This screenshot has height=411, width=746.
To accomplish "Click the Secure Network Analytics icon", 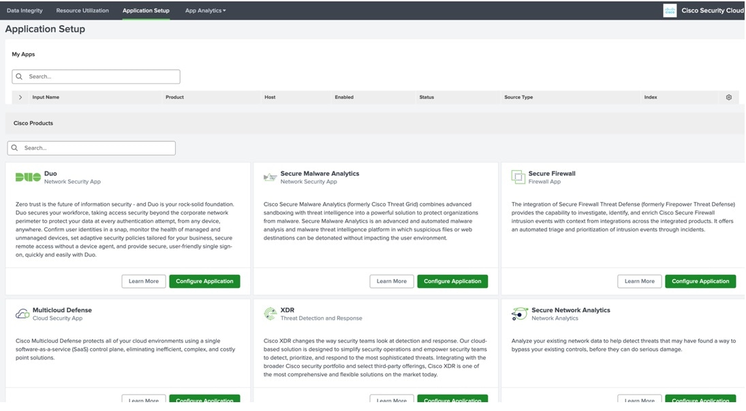I will click(x=519, y=314).
